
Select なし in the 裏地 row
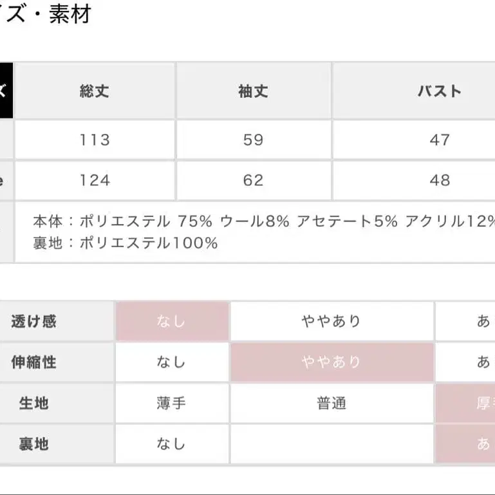[x=171, y=444]
